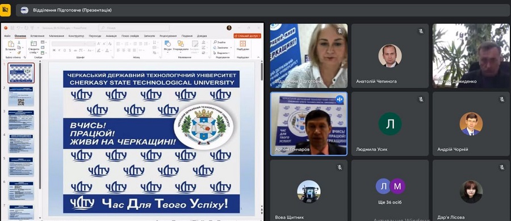Click the Reset slide icon

pos(43,48)
